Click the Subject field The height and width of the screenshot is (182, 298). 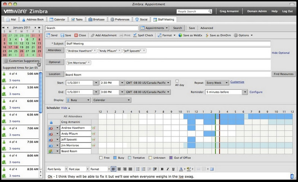(168, 44)
